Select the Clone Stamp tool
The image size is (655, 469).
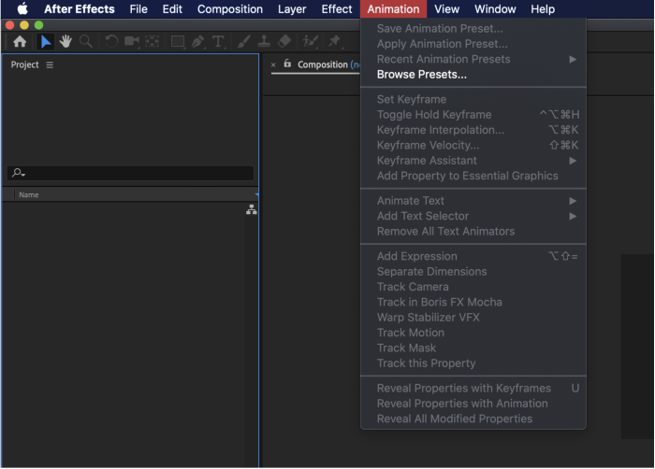pyautogui.click(x=264, y=41)
